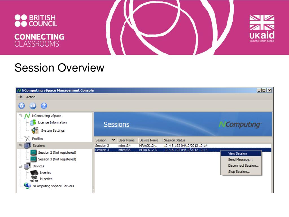
Task: Sort by the Session Status column header
Action: click(x=174, y=140)
